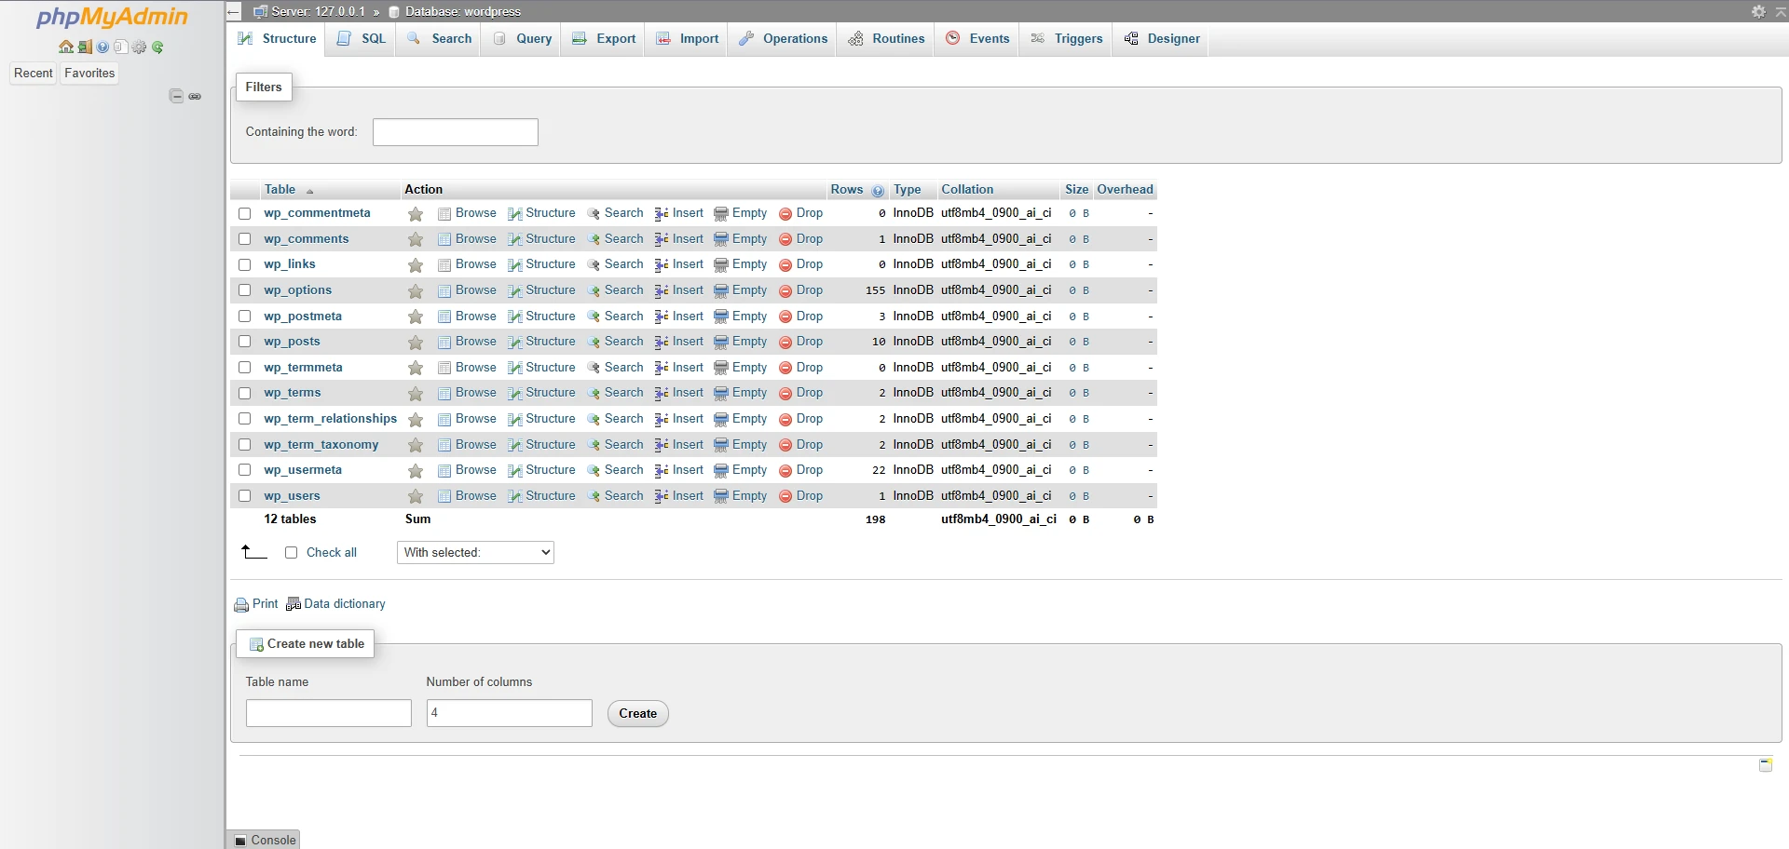Star wp_users table as favorite

tap(416, 497)
